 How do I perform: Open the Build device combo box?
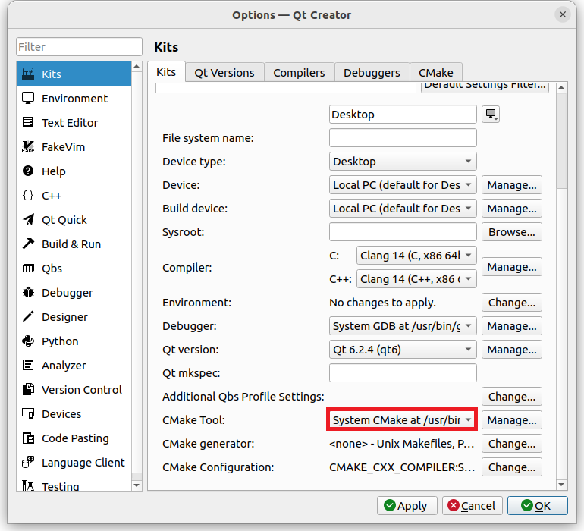click(403, 209)
